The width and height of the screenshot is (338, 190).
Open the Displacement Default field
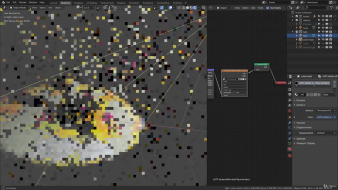326,133
